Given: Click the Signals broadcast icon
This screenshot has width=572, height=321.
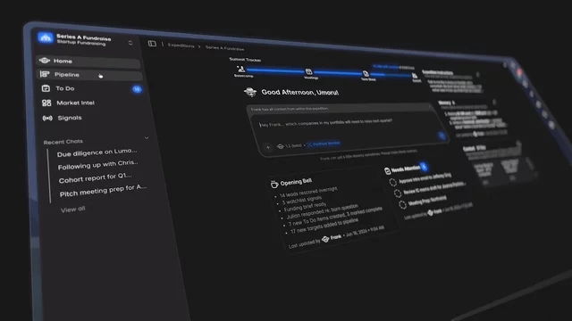Looking at the screenshot, I should tap(47, 118).
